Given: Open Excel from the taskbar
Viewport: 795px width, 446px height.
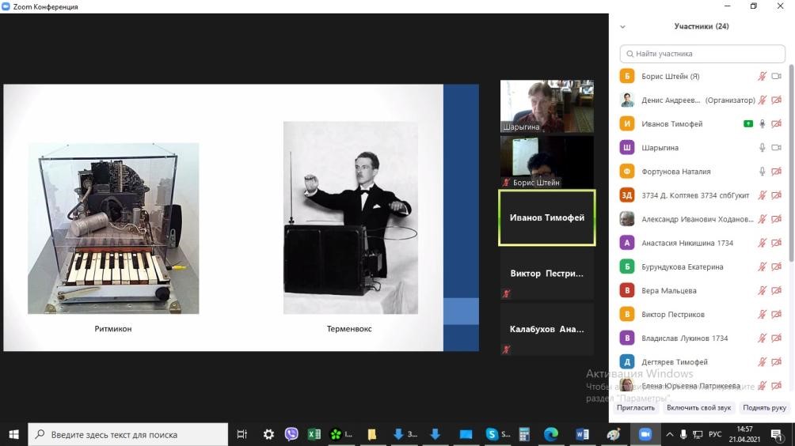Looking at the screenshot, I should point(314,434).
